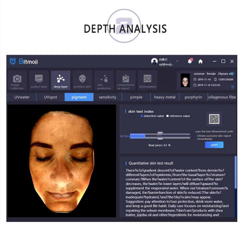This screenshot has height=228, width=245.
Task: Click the Bitmoji shield logo
Action: point(13,61)
